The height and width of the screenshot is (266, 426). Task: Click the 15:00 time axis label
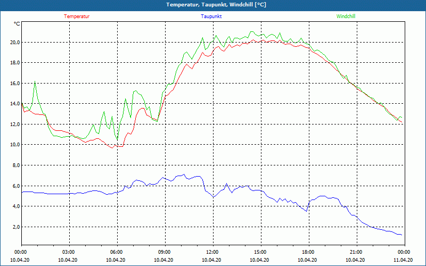(260, 252)
